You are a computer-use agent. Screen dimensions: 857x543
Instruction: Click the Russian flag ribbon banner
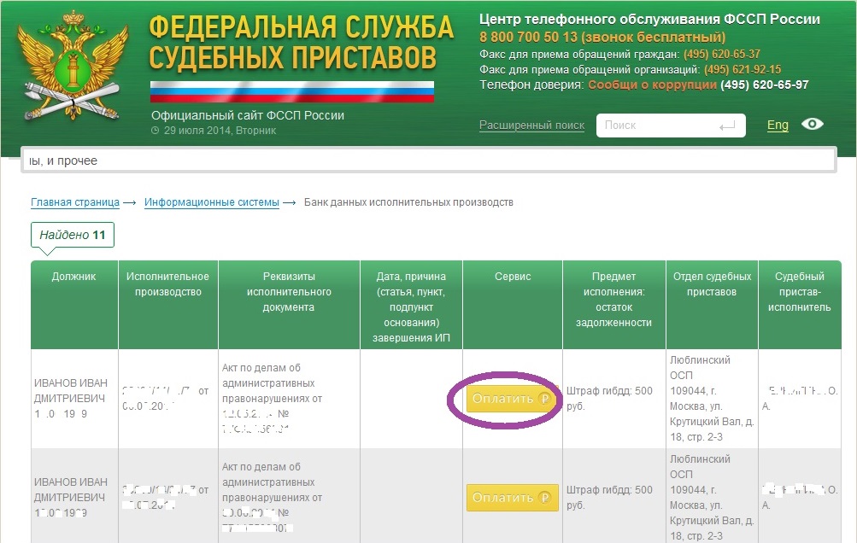[x=292, y=91]
